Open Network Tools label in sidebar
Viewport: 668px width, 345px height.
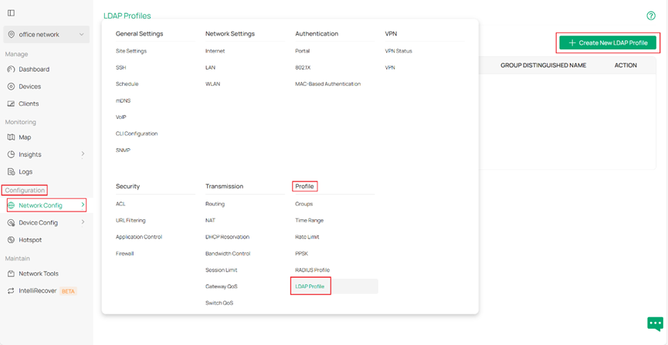[x=39, y=273]
